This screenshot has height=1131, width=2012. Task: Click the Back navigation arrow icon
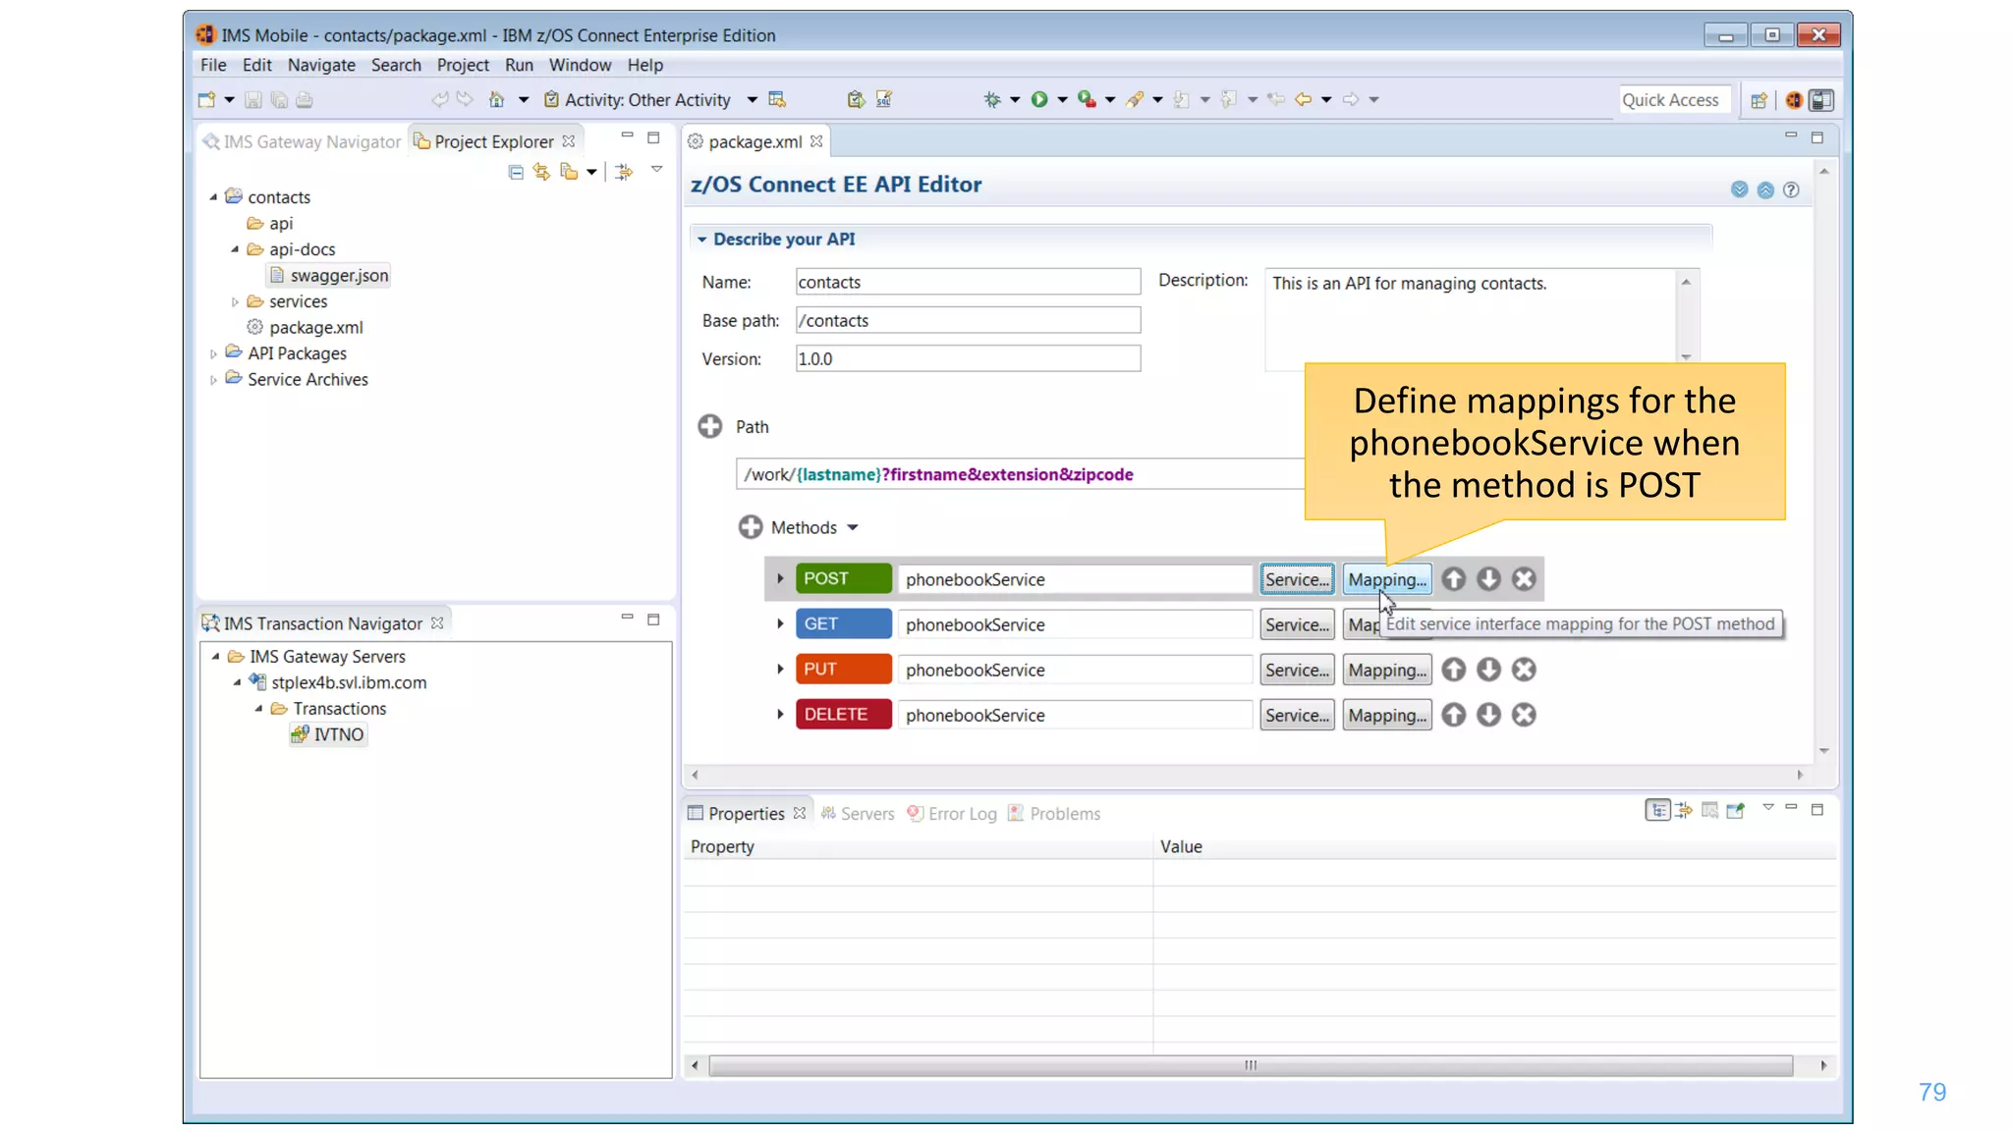1303,99
